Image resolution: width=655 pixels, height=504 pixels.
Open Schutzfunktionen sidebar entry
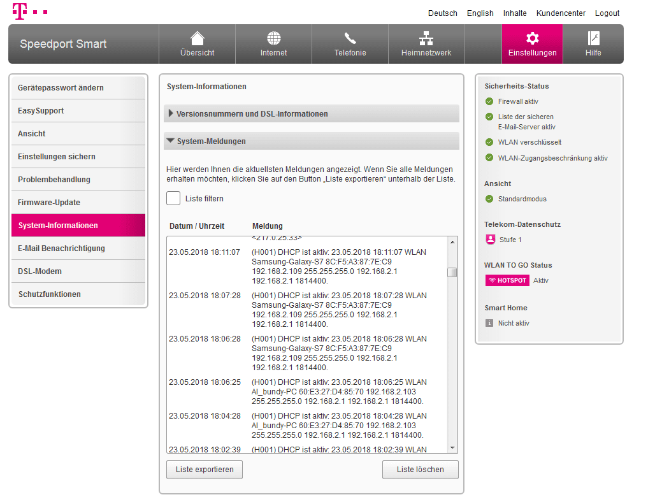tap(78, 294)
